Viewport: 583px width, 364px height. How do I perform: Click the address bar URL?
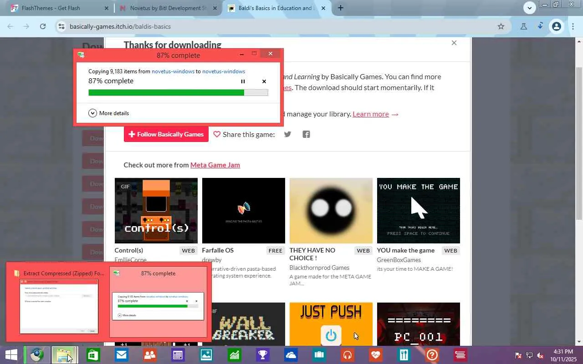pyautogui.click(x=120, y=26)
